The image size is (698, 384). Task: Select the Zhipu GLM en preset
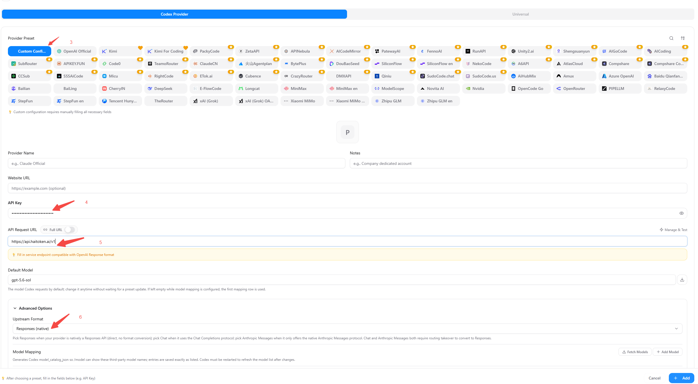[x=438, y=101]
